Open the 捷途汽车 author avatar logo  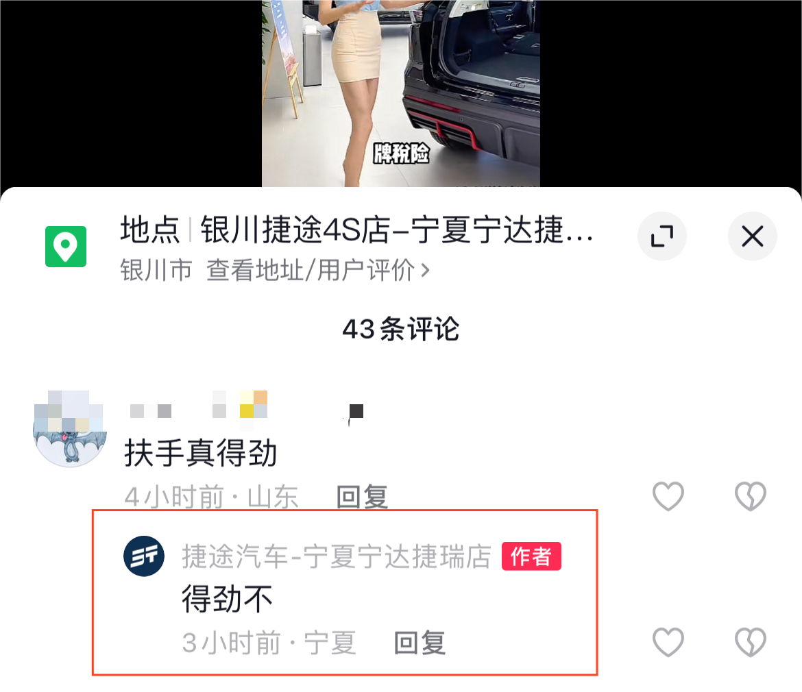(x=144, y=556)
